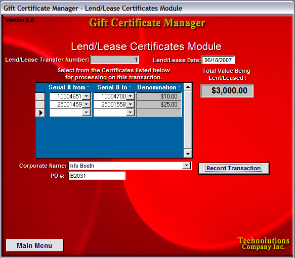Open Serial # from dropdown for 25001459
This screenshot has height=258, width=295.
pyautogui.click(x=87, y=105)
